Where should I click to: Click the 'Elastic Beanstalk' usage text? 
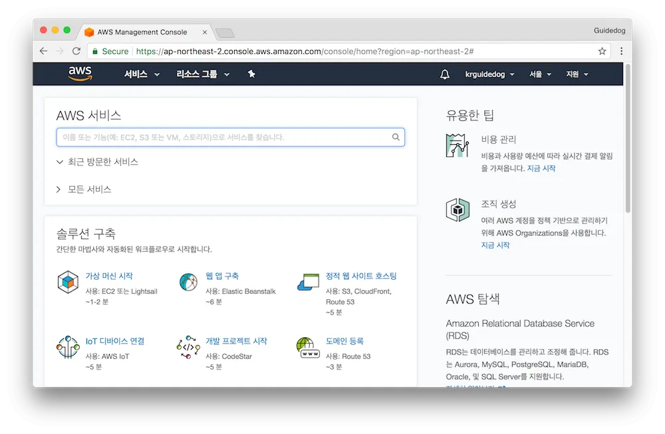249,291
